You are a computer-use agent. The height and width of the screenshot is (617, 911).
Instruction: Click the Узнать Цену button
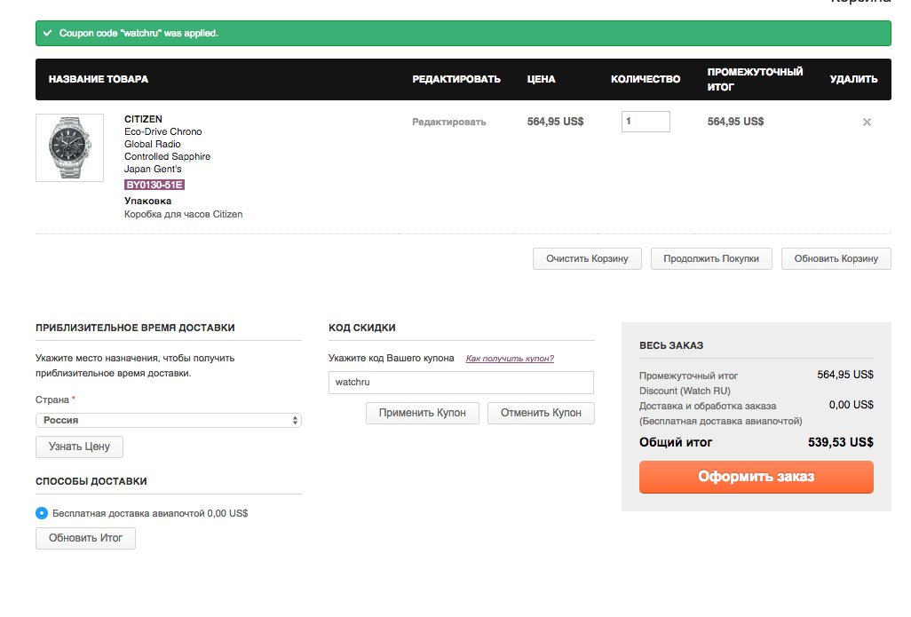(x=79, y=447)
